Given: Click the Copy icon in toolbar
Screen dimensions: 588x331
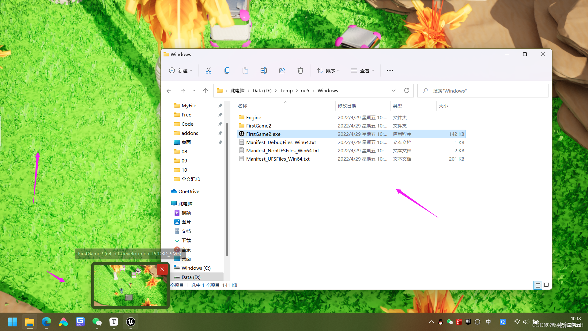Looking at the screenshot, I should tap(227, 70).
